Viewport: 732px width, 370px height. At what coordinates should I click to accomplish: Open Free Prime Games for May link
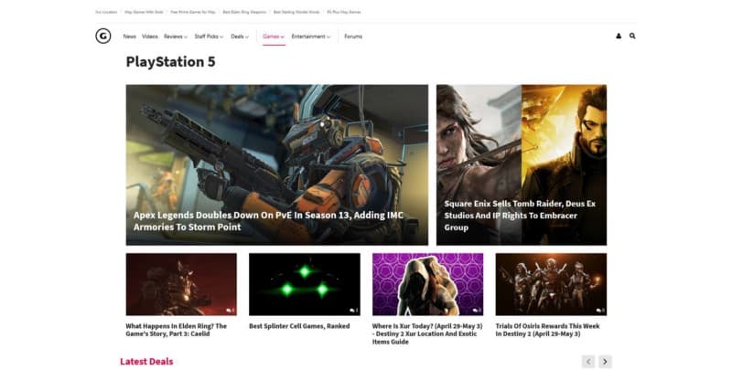193,12
